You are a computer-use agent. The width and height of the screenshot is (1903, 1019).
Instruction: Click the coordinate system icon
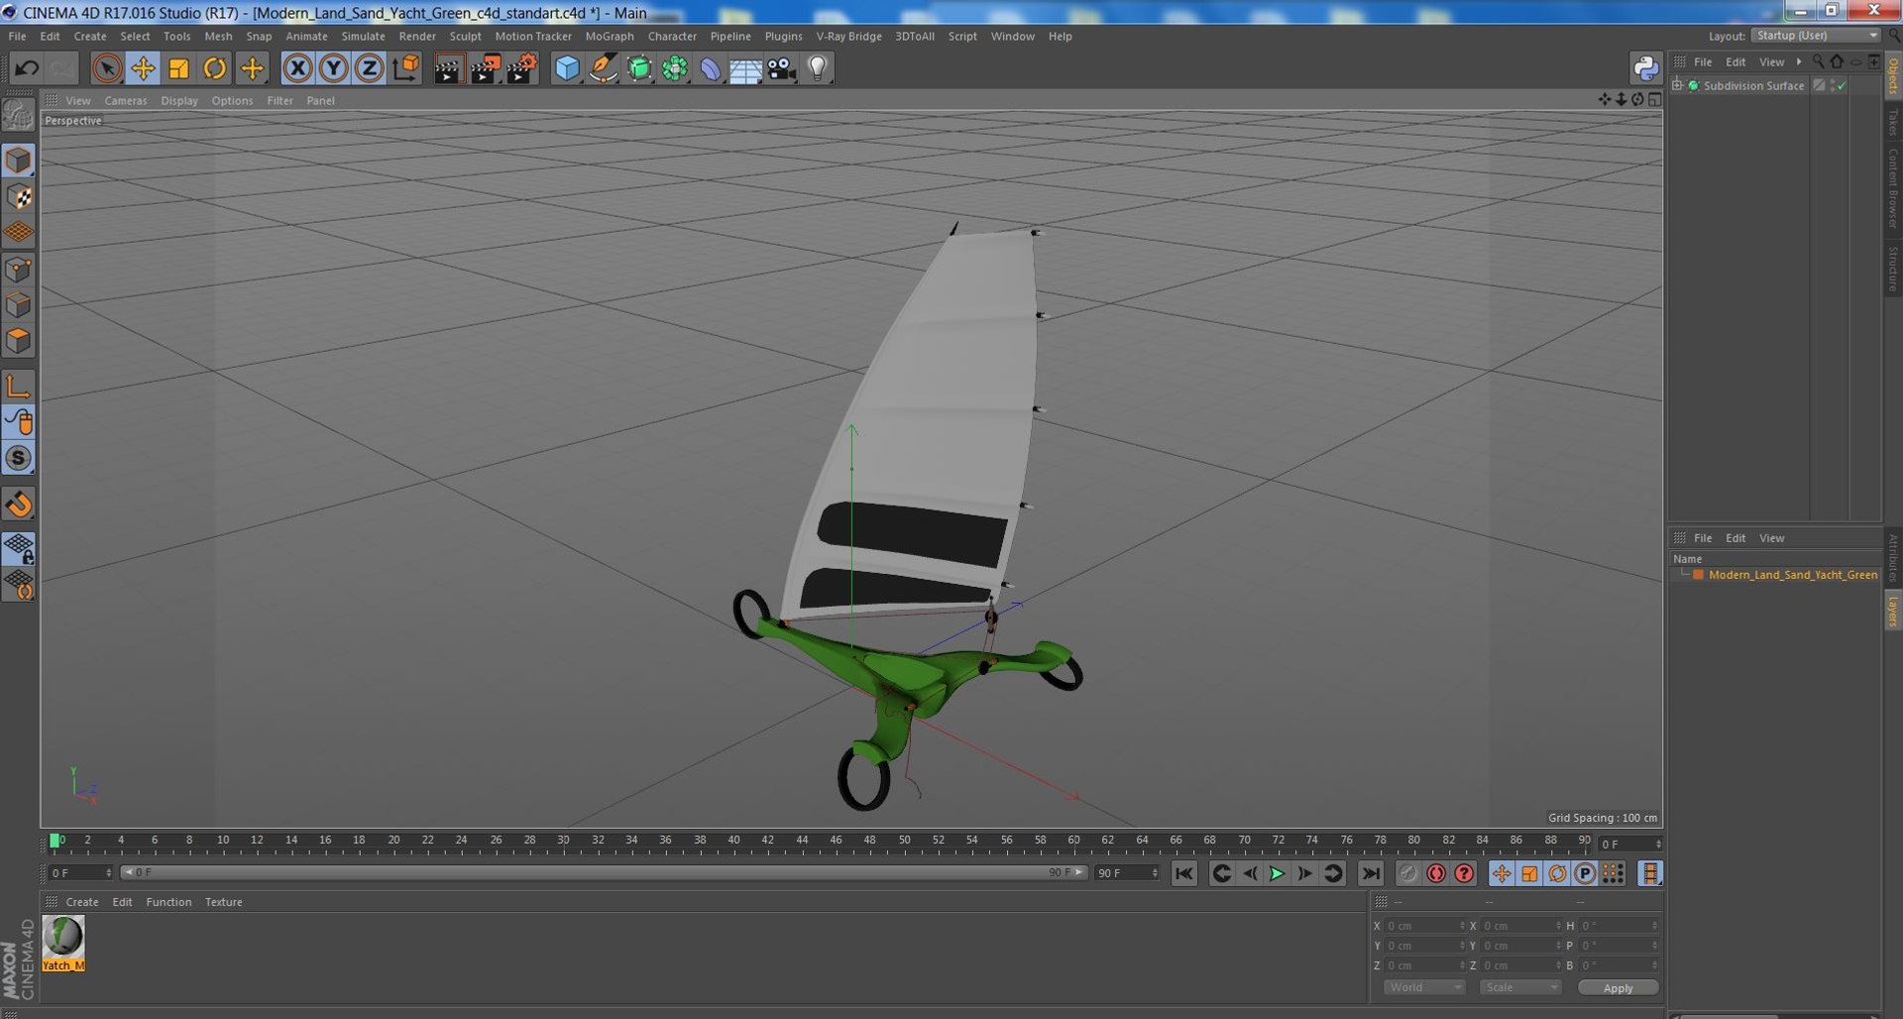pos(405,68)
